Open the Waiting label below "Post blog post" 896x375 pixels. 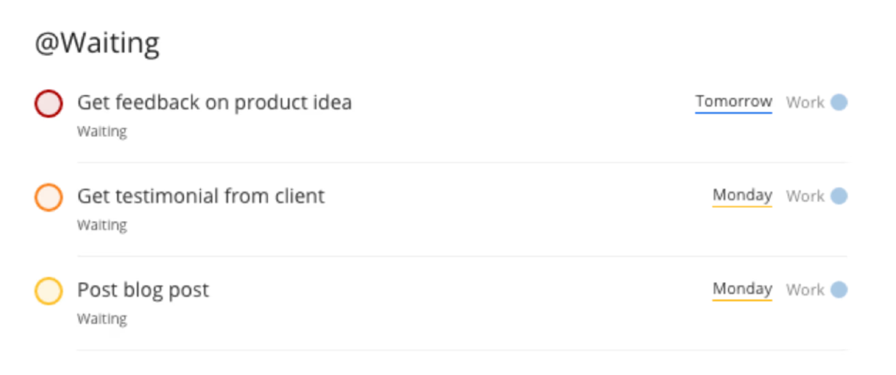[101, 319]
